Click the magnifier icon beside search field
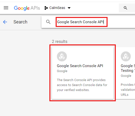The width and height of the screenshot is (135, 116). click(x=48, y=22)
